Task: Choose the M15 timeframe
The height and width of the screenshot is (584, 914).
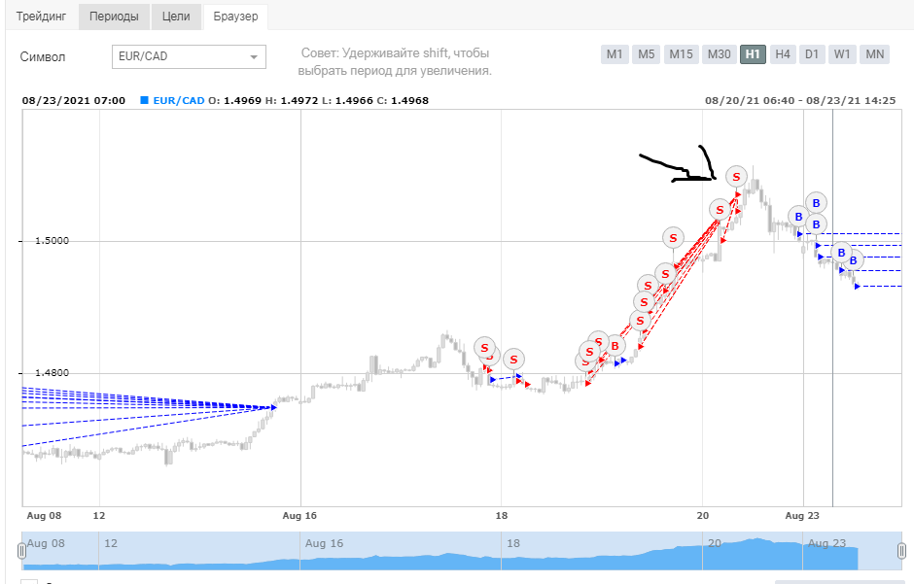Action: (681, 54)
